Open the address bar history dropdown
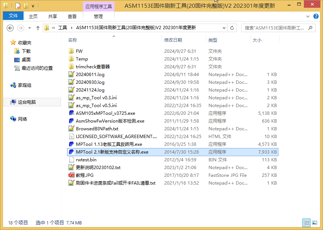 tap(223, 28)
